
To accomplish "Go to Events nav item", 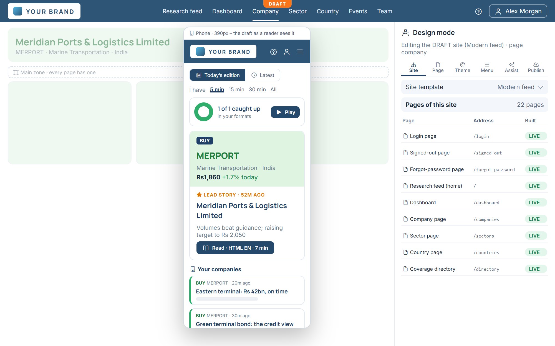I will 358,11.
